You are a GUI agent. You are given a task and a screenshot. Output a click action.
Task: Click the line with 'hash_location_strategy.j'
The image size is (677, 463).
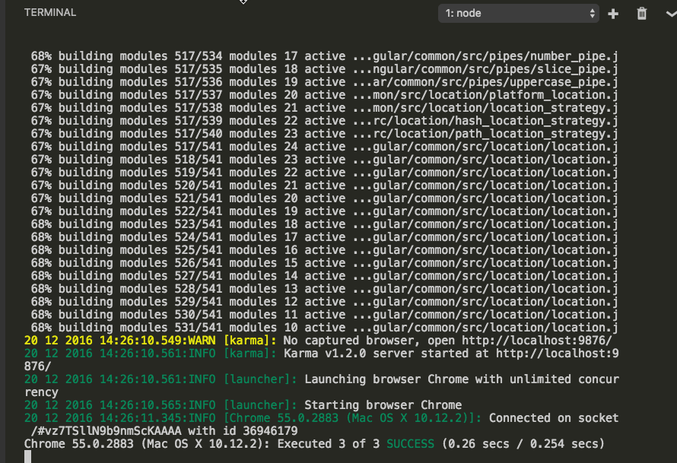(x=324, y=121)
